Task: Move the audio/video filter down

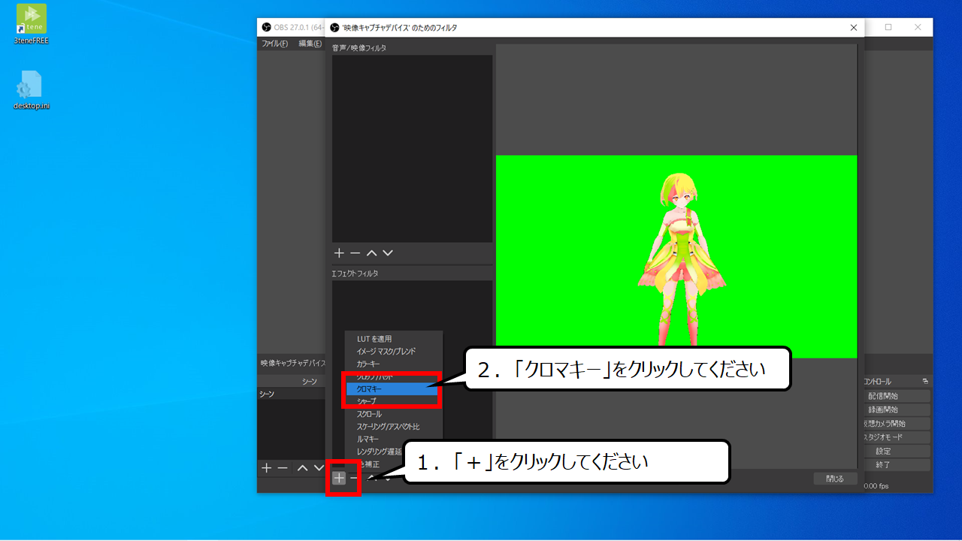Action: pos(388,254)
